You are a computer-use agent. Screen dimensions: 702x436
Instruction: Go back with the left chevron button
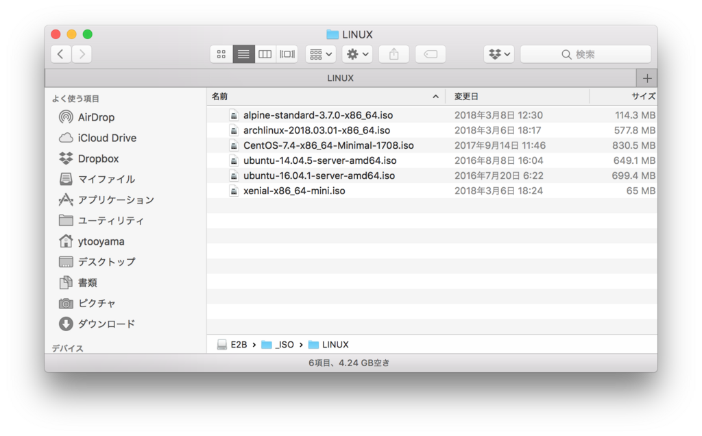(61, 54)
